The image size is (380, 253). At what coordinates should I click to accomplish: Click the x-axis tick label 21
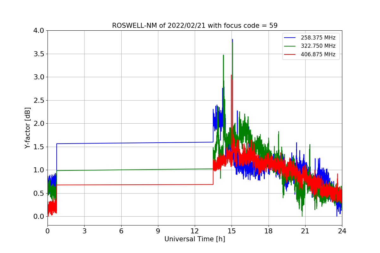click(305, 231)
